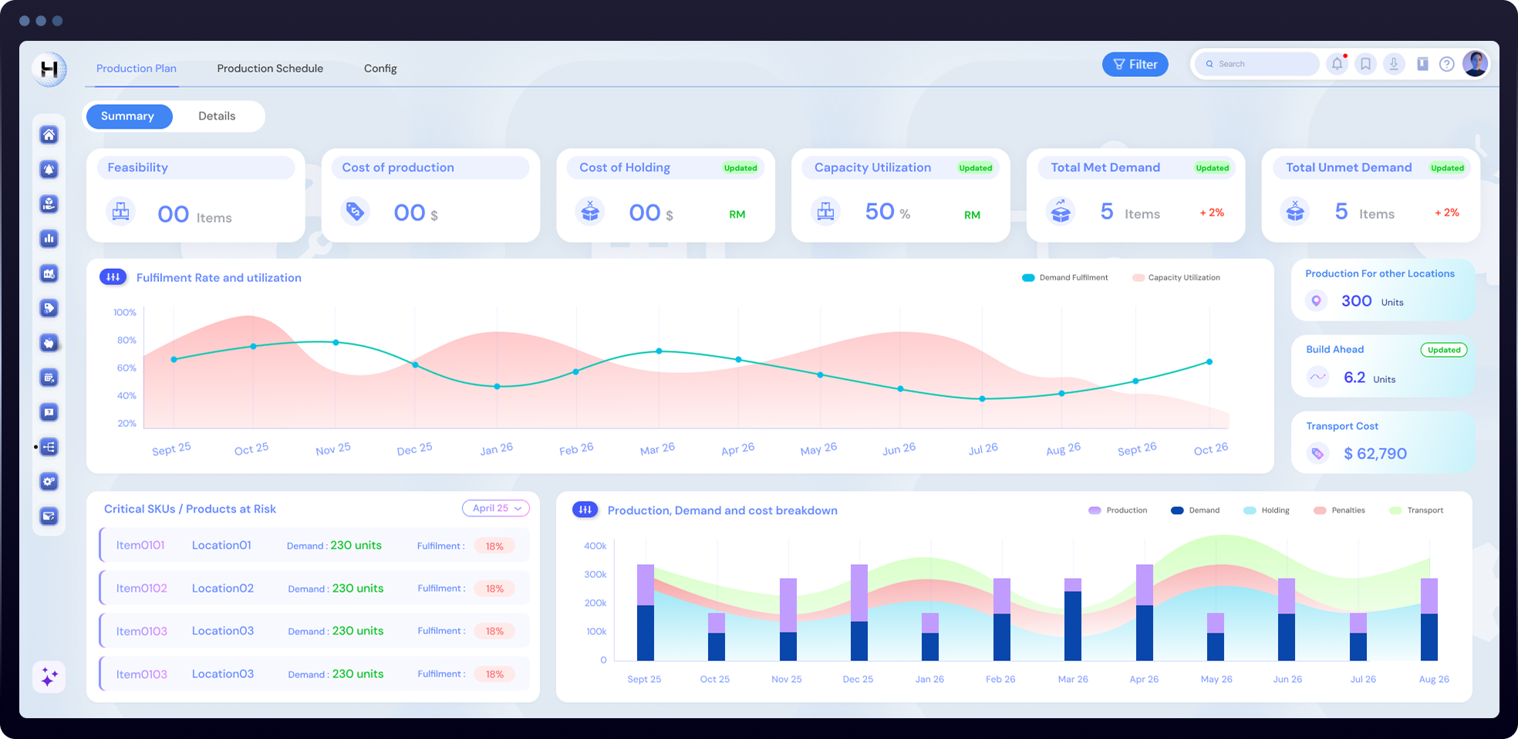Switch to the Production Schedule tab
Screen dimensions: 1518x739
tap(270, 69)
